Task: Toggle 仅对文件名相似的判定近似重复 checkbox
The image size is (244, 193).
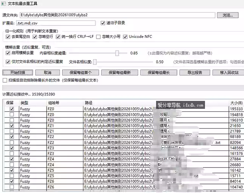Action: 8,62
